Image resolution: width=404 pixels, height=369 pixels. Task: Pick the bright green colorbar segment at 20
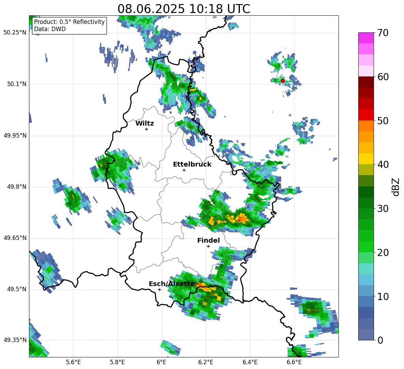[x=366, y=246]
